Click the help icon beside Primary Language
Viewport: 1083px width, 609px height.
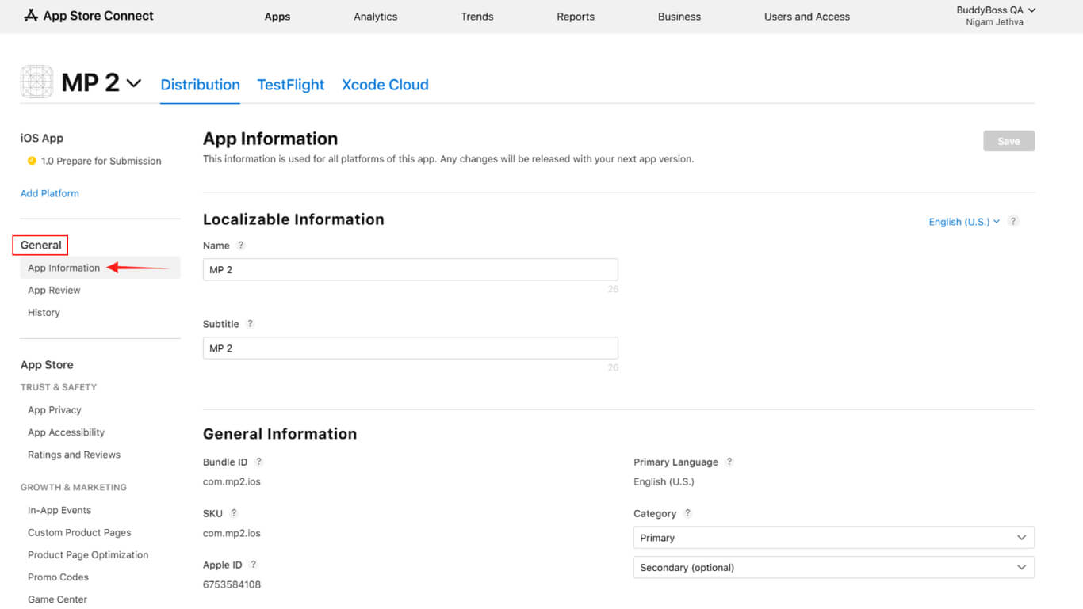(x=729, y=462)
